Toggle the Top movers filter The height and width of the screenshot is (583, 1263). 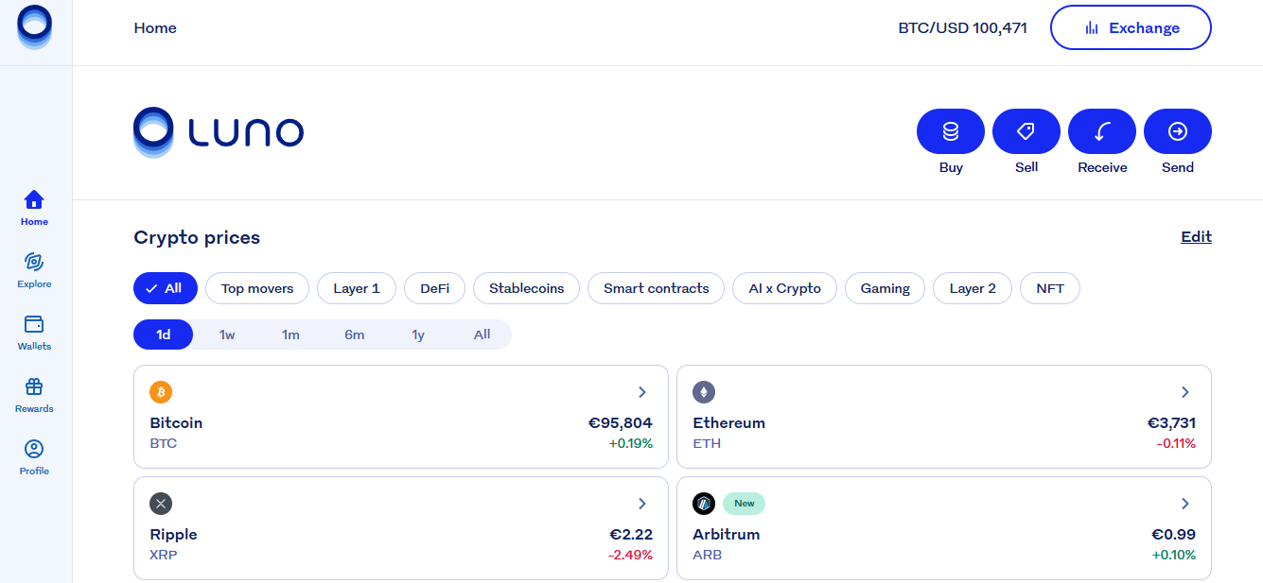(256, 288)
